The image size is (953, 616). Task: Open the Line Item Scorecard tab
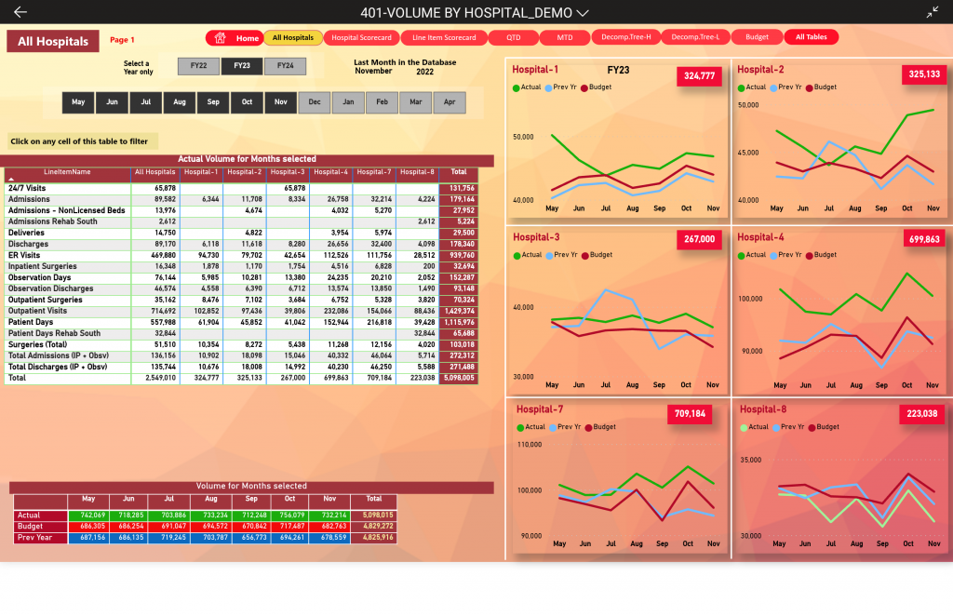[x=444, y=37]
